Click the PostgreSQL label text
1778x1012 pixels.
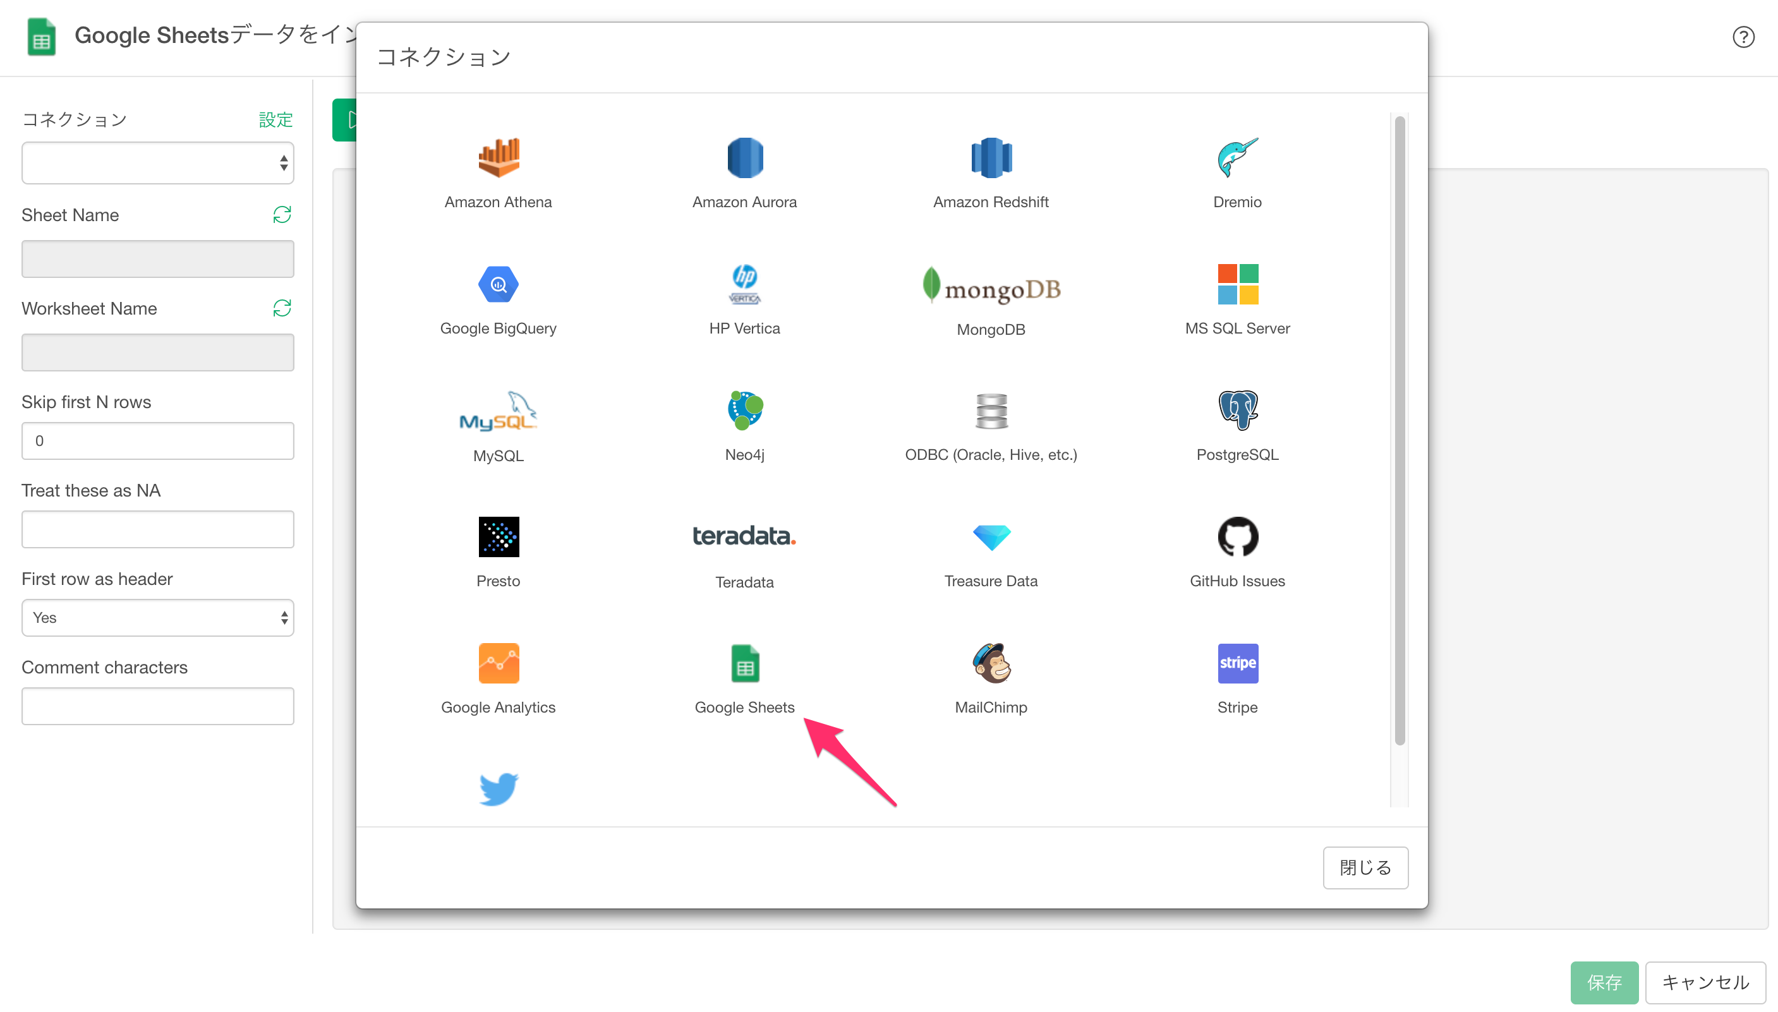tap(1237, 455)
